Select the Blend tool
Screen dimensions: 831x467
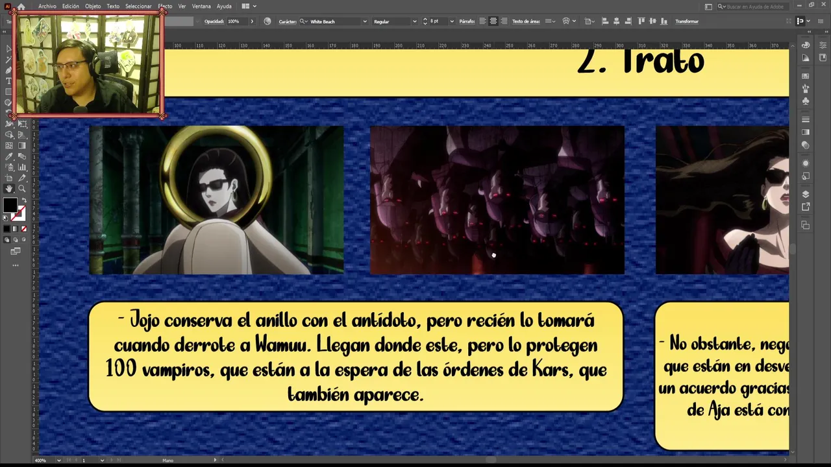point(22,156)
